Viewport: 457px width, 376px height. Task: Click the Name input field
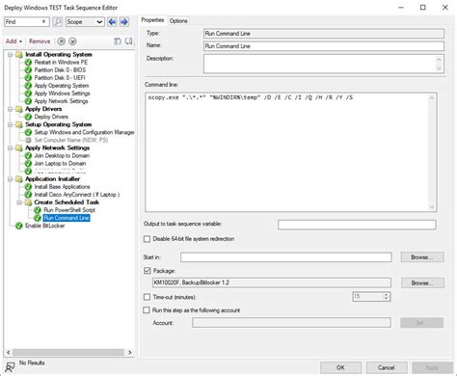[x=324, y=46]
